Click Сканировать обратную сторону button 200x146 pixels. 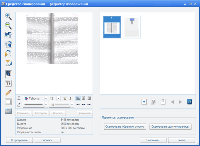(x=125, y=127)
